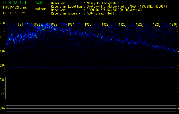Click the 1821 time marker
This screenshot has height=114, width=179.
pyautogui.click(x=20, y=25)
